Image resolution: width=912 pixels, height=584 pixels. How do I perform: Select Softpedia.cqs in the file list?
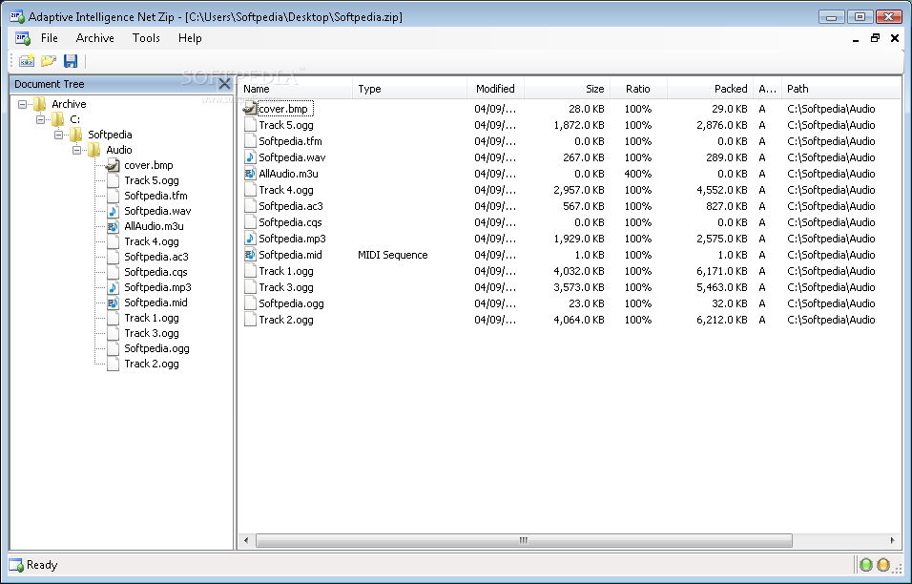click(x=290, y=222)
